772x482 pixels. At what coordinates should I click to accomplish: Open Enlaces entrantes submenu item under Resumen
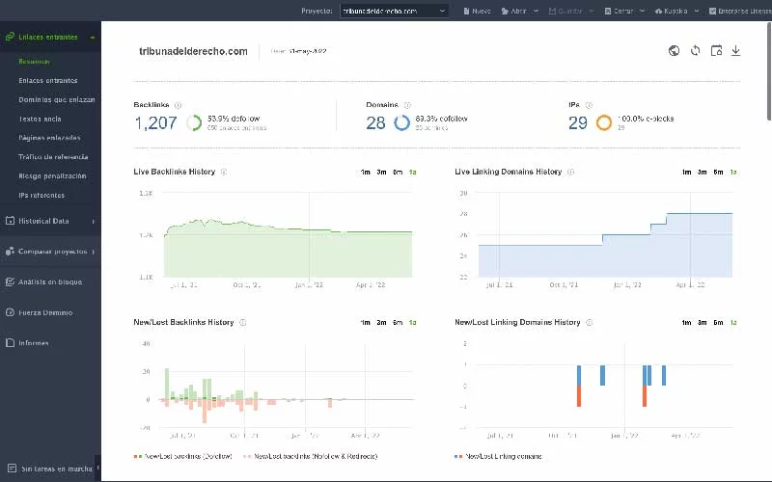pos(47,80)
